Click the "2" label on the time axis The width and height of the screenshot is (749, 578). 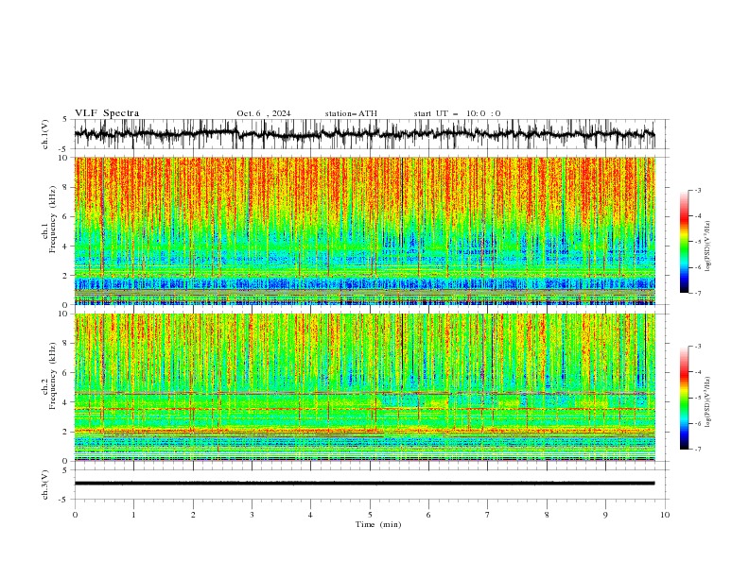[193, 515]
